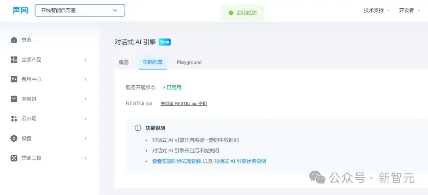Click the 声网 logo
This screenshot has width=428, height=195.
(21, 10)
